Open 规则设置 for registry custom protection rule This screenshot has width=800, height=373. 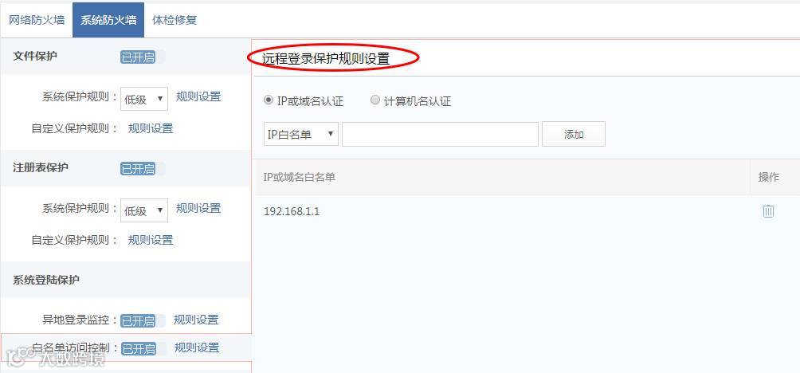click(x=151, y=240)
